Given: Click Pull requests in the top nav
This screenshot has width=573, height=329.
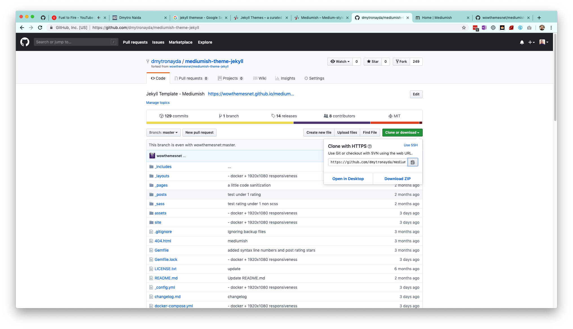Looking at the screenshot, I should click(135, 42).
